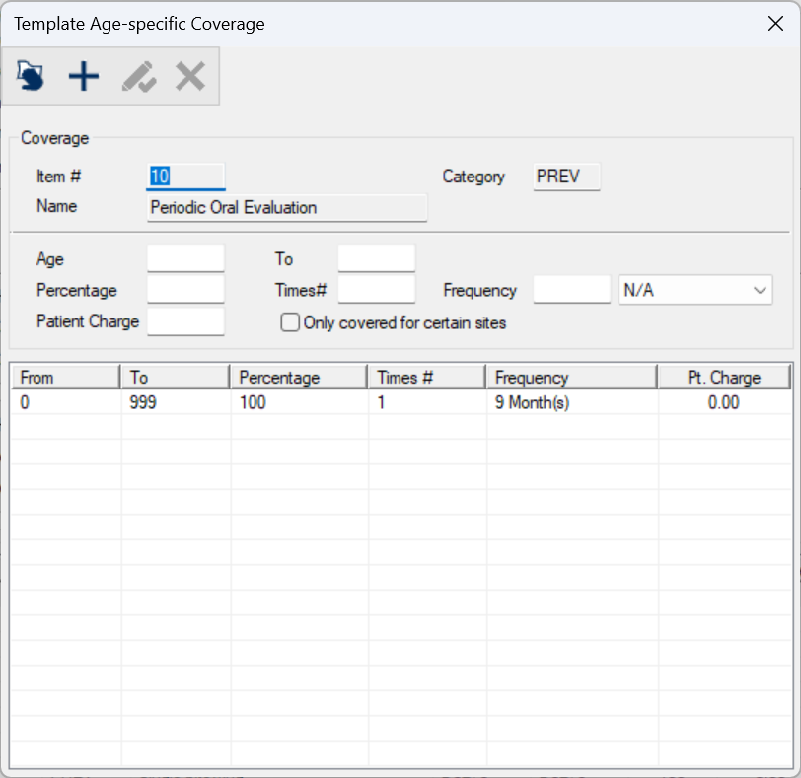Close the Template Age-specific Coverage window
This screenshot has width=801, height=778.
tap(775, 24)
